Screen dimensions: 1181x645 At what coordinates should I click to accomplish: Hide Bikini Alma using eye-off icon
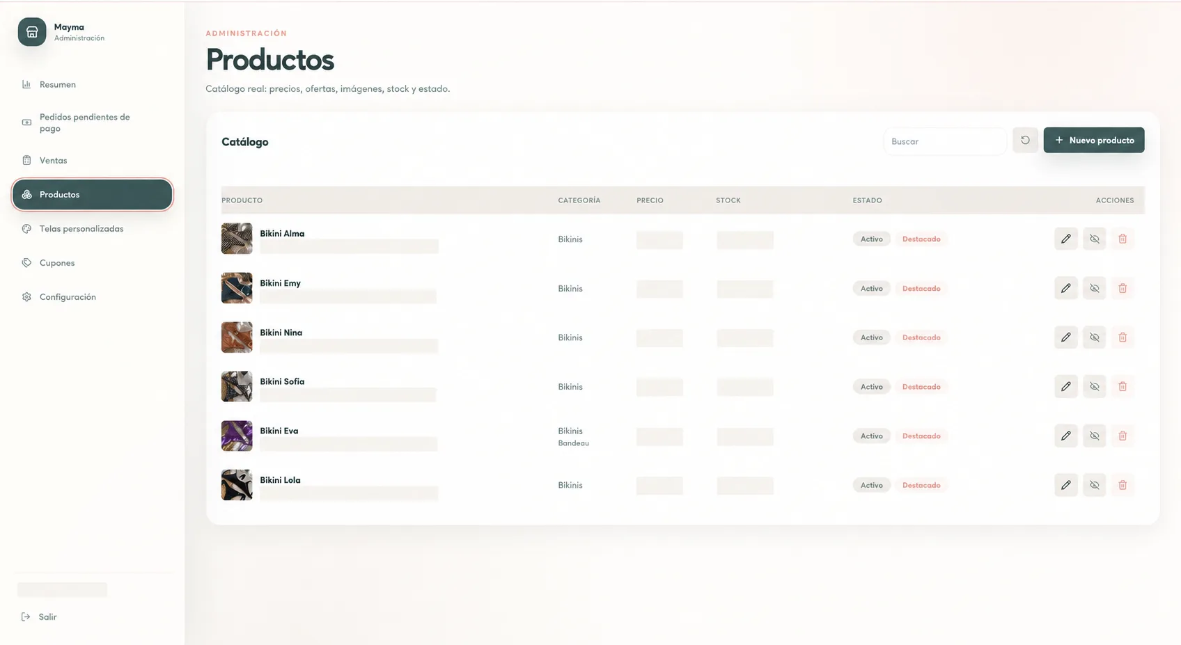click(1095, 239)
